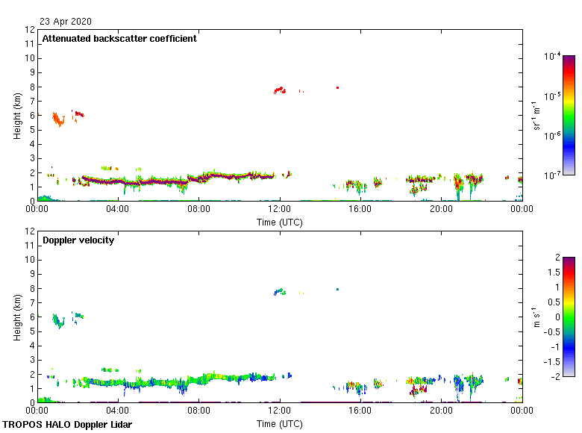Click the blue cloud near 8 km in Doppler plot

point(279,292)
